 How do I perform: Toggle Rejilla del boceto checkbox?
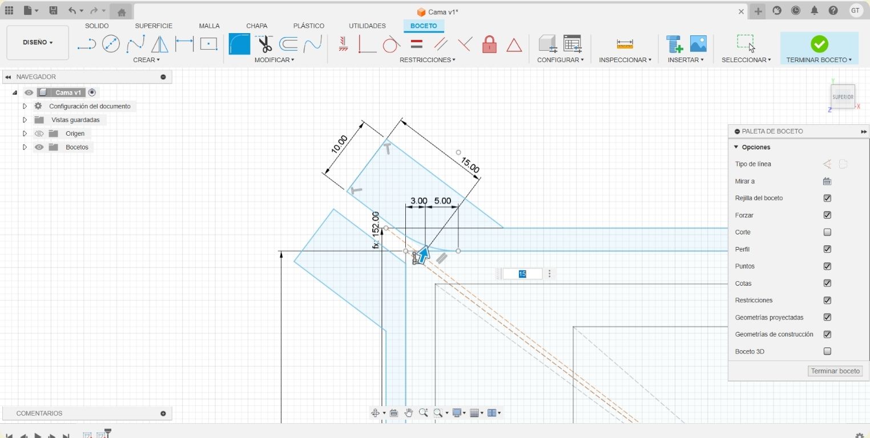[827, 198]
